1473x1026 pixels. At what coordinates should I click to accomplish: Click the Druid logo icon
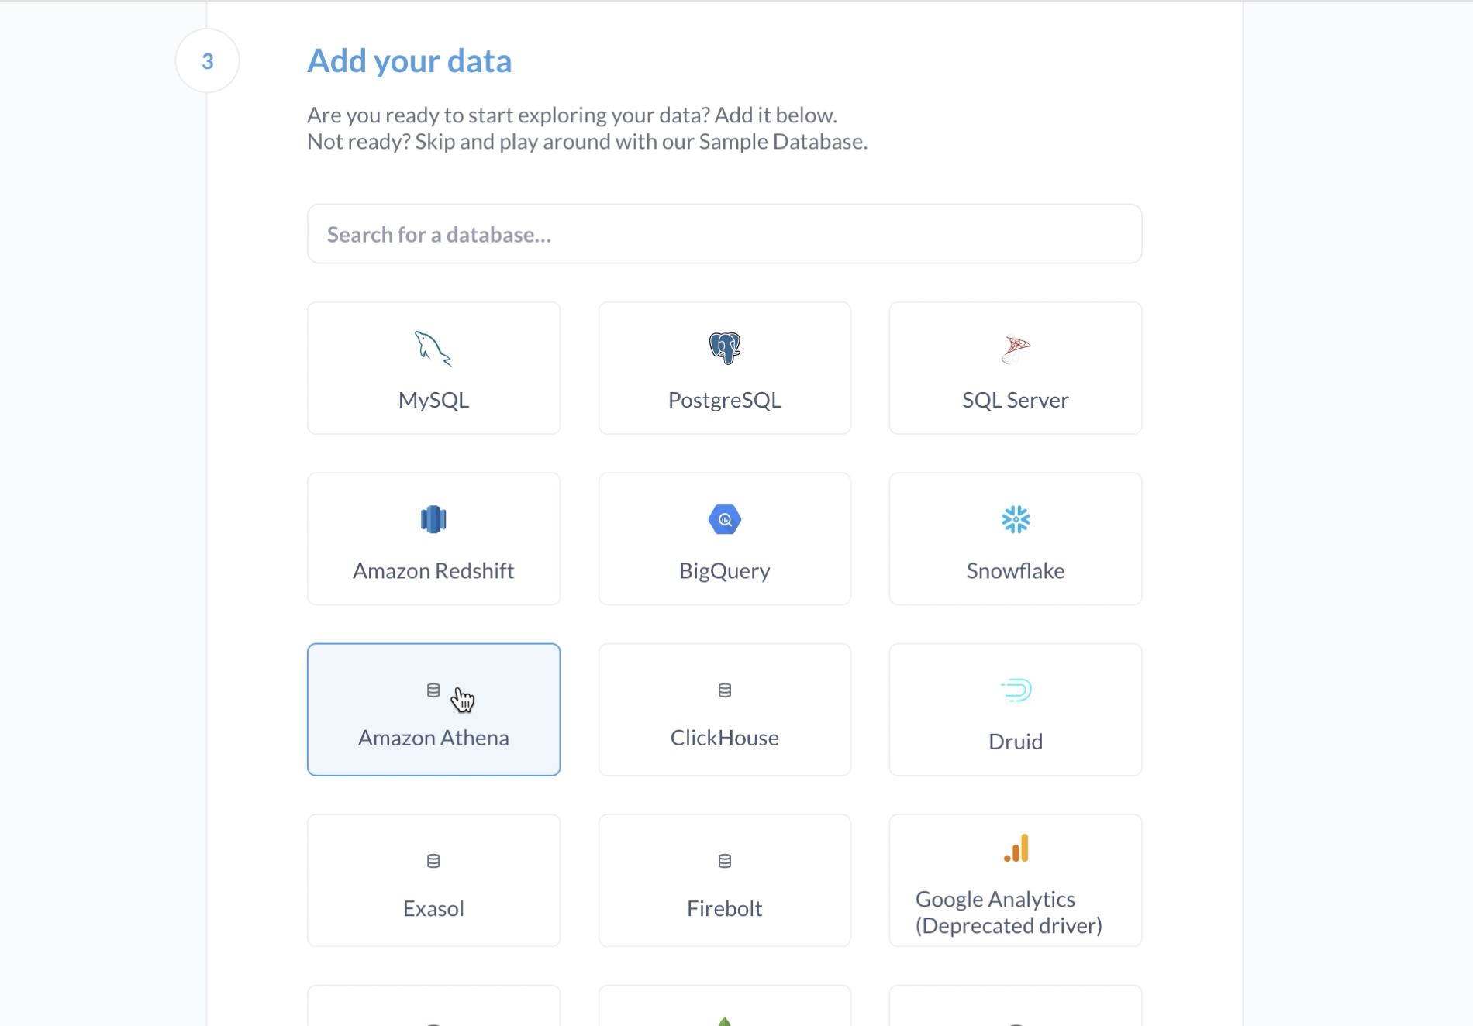click(1016, 690)
